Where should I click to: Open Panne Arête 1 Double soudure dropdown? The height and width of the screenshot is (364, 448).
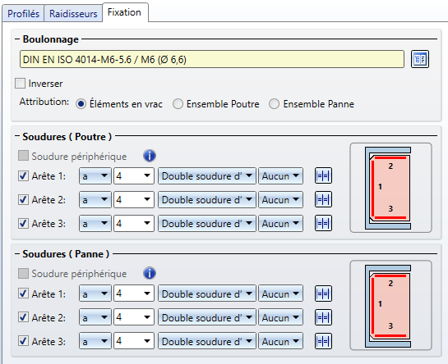click(207, 293)
